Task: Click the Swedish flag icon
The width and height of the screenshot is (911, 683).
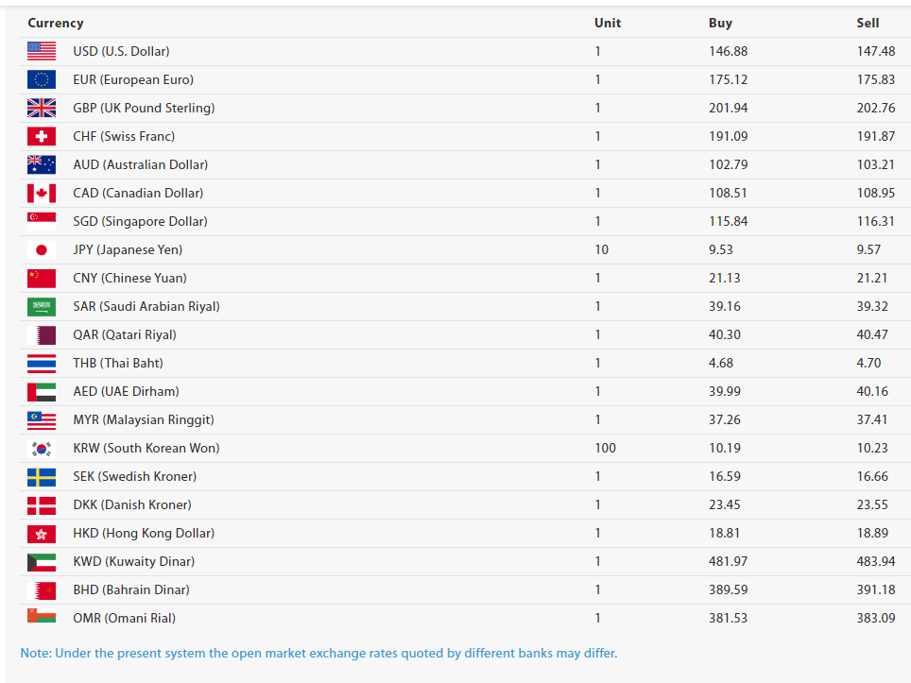Action: click(42, 476)
